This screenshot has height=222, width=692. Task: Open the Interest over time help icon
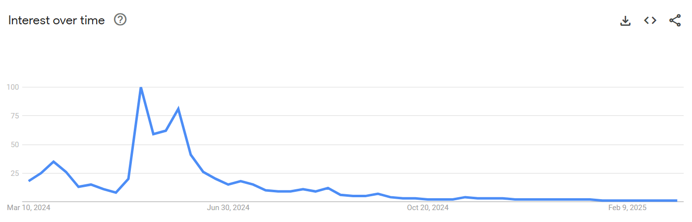(120, 20)
